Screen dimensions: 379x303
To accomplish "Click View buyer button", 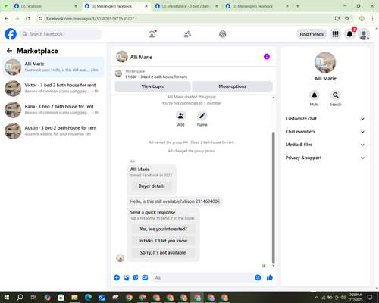I will coord(152,86).
